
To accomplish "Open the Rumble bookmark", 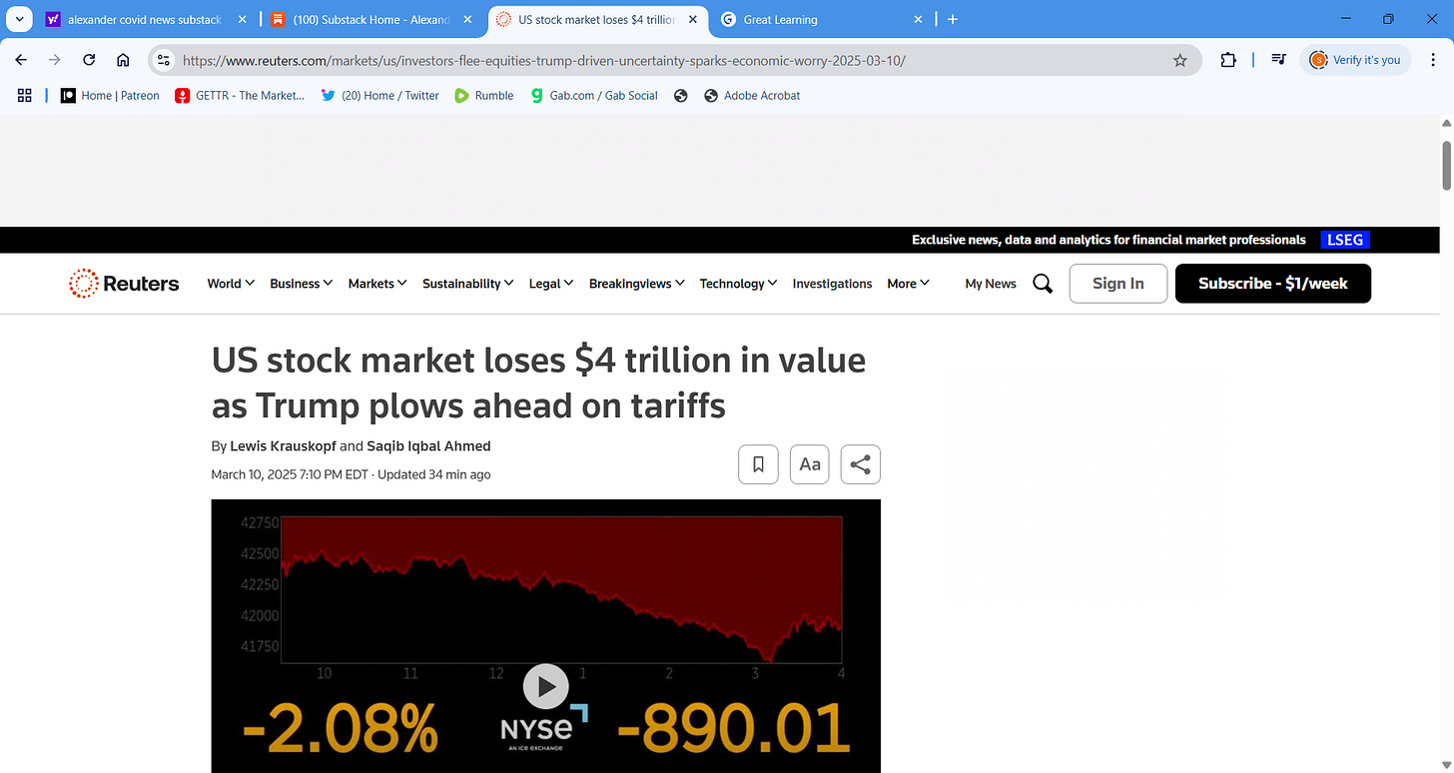I will point(484,95).
